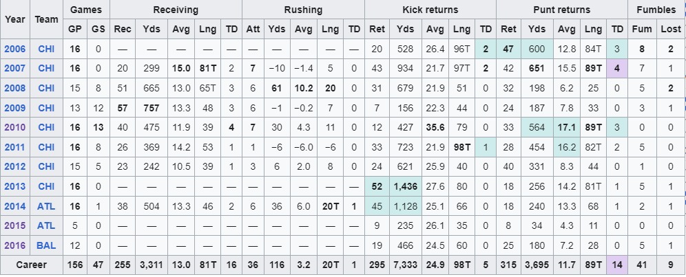
Task: Select the Career totals row label
Action: [32, 265]
